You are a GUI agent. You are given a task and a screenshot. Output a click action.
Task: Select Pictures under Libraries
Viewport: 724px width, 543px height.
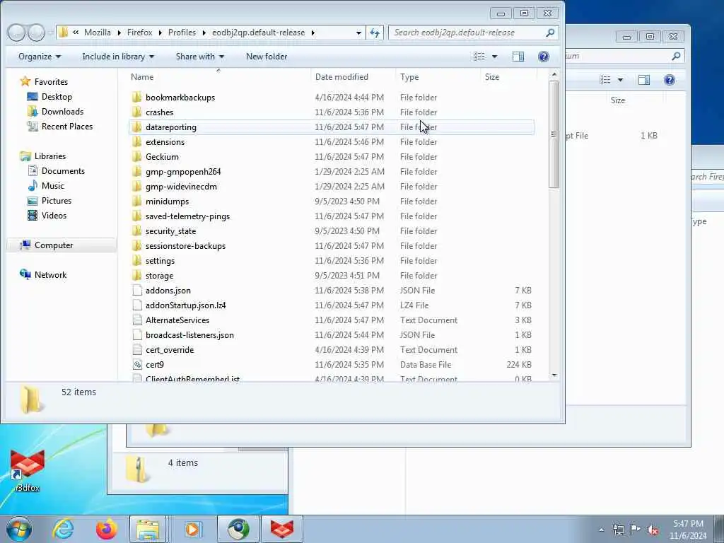(x=57, y=200)
